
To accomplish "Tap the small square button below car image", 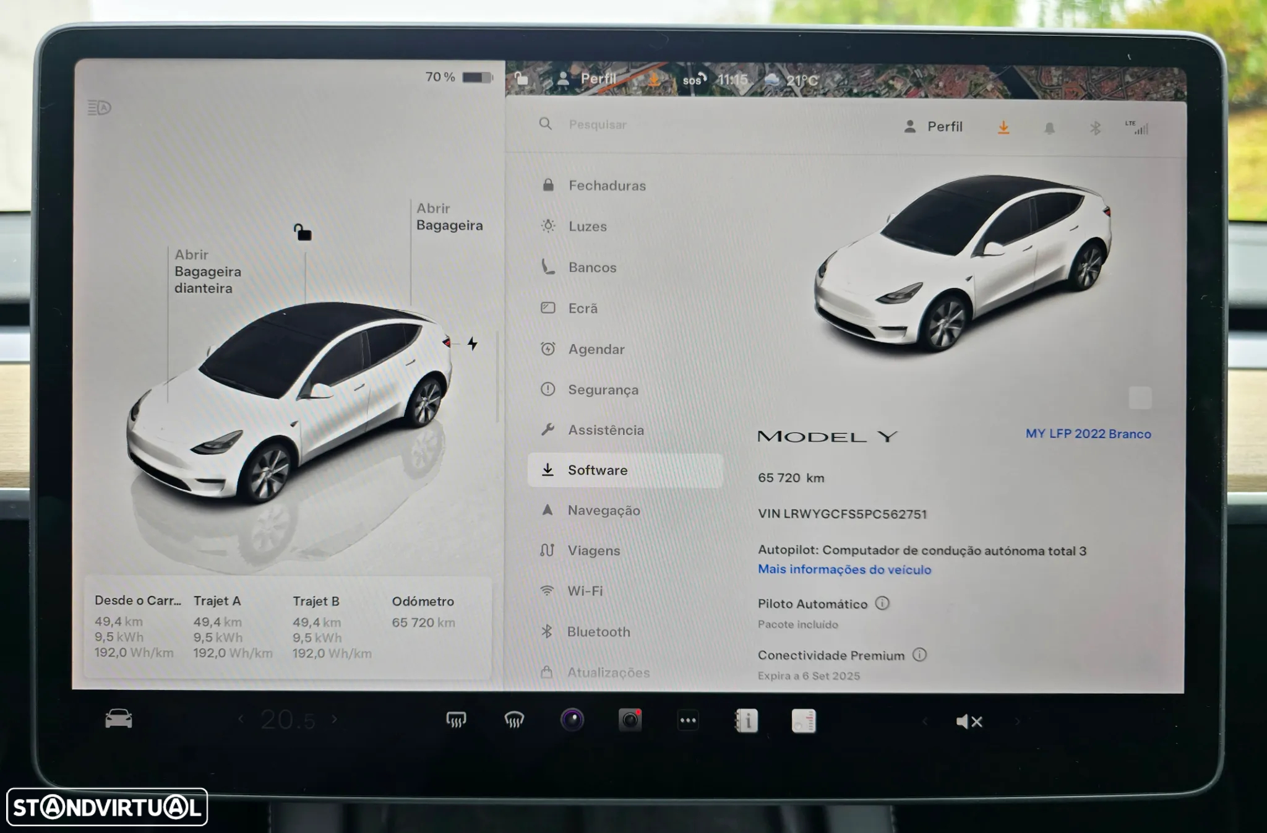I will pyautogui.click(x=1140, y=398).
